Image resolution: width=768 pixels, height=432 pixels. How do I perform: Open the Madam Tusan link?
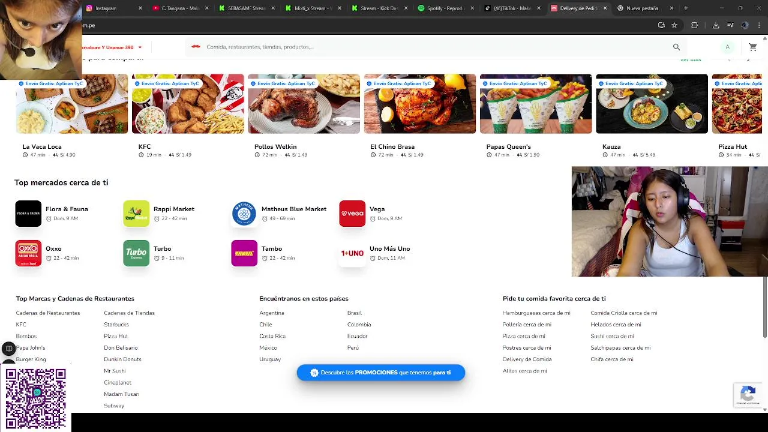point(121,394)
